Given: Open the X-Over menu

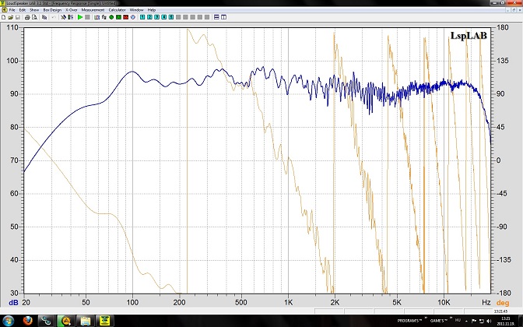Looking at the screenshot, I should (72, 10).
